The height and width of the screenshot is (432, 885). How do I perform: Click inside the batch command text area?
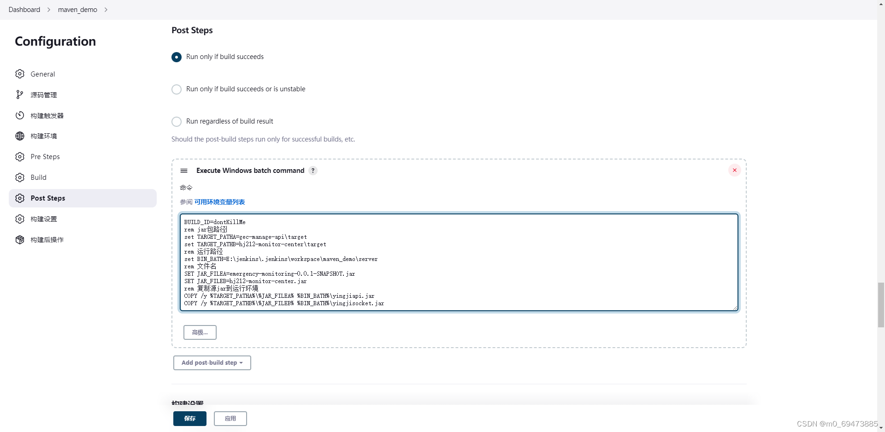(x=459, y=262)
